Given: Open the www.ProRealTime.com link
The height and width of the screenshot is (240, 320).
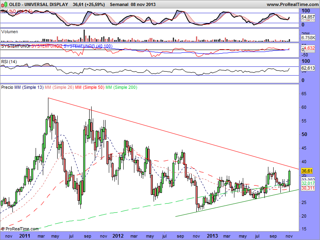Looking at the screenshot, I should [x=292, y=4].
